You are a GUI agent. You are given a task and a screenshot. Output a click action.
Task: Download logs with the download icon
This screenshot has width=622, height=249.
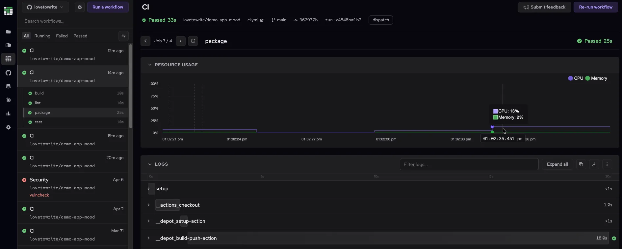(594, 164)
